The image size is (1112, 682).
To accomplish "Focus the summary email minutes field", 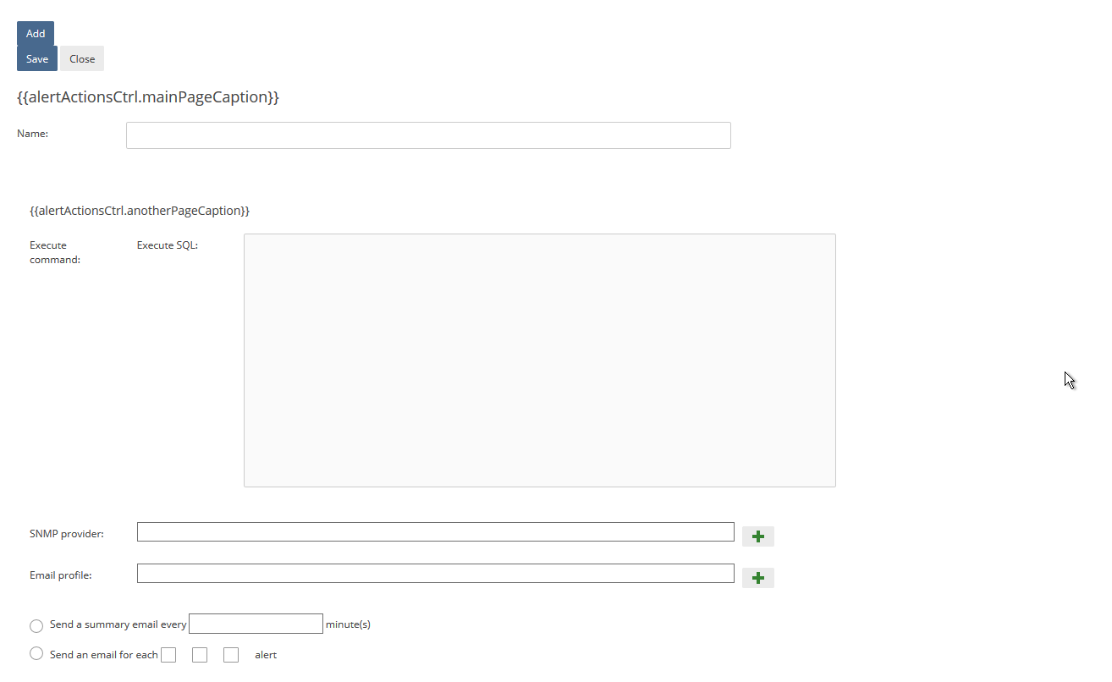I will pyautogui.click(x=256, y=624).
